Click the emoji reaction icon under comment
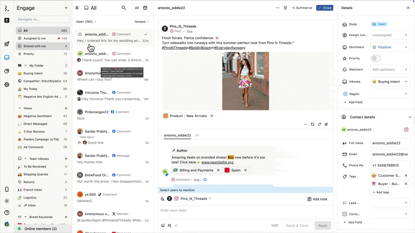 pos(205,180)
